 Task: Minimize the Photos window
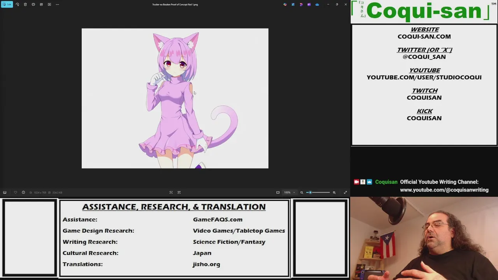tap(328, 4)
